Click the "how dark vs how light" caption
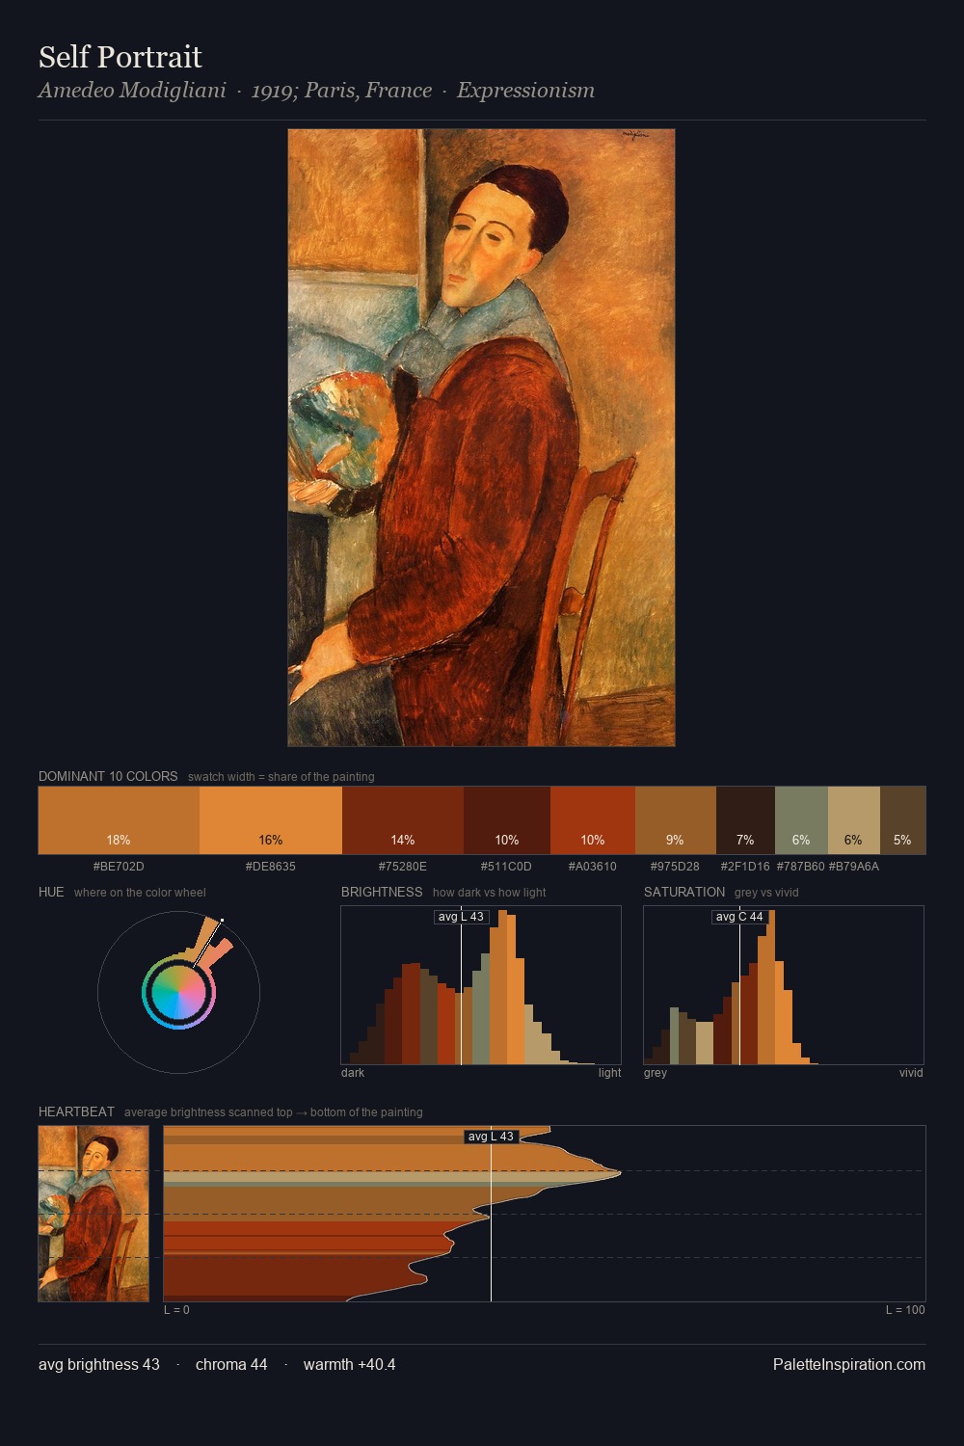Image resolution: width=964 pixels, height=1446 pixels. click(x=490, y=893)
